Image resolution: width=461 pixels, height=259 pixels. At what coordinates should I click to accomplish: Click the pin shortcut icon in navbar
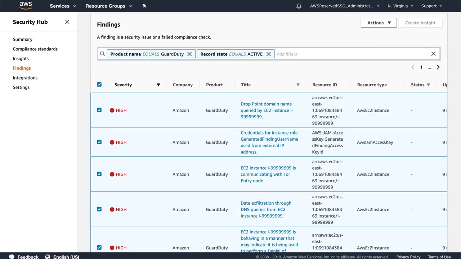144,6
